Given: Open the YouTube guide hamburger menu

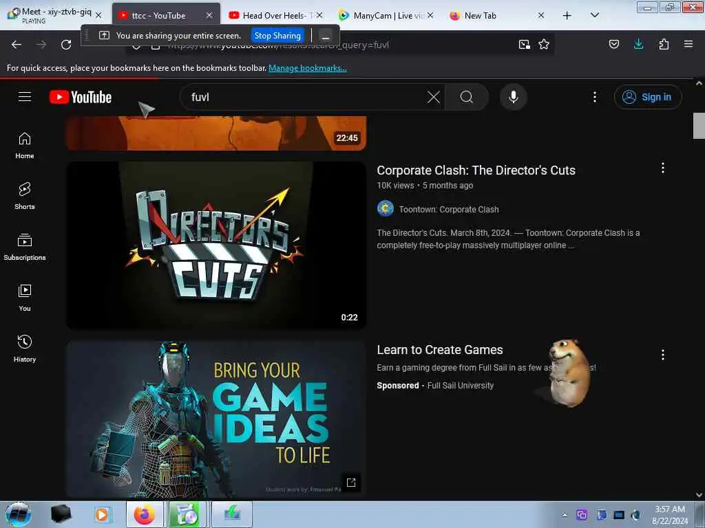Looking at the screenshot, I should [25, 97].
